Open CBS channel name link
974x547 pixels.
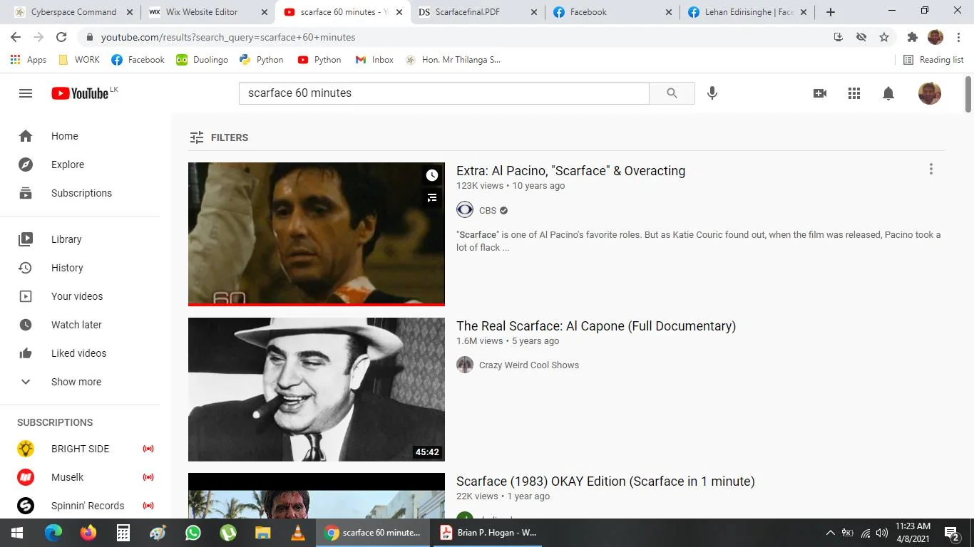coord(488,211)
